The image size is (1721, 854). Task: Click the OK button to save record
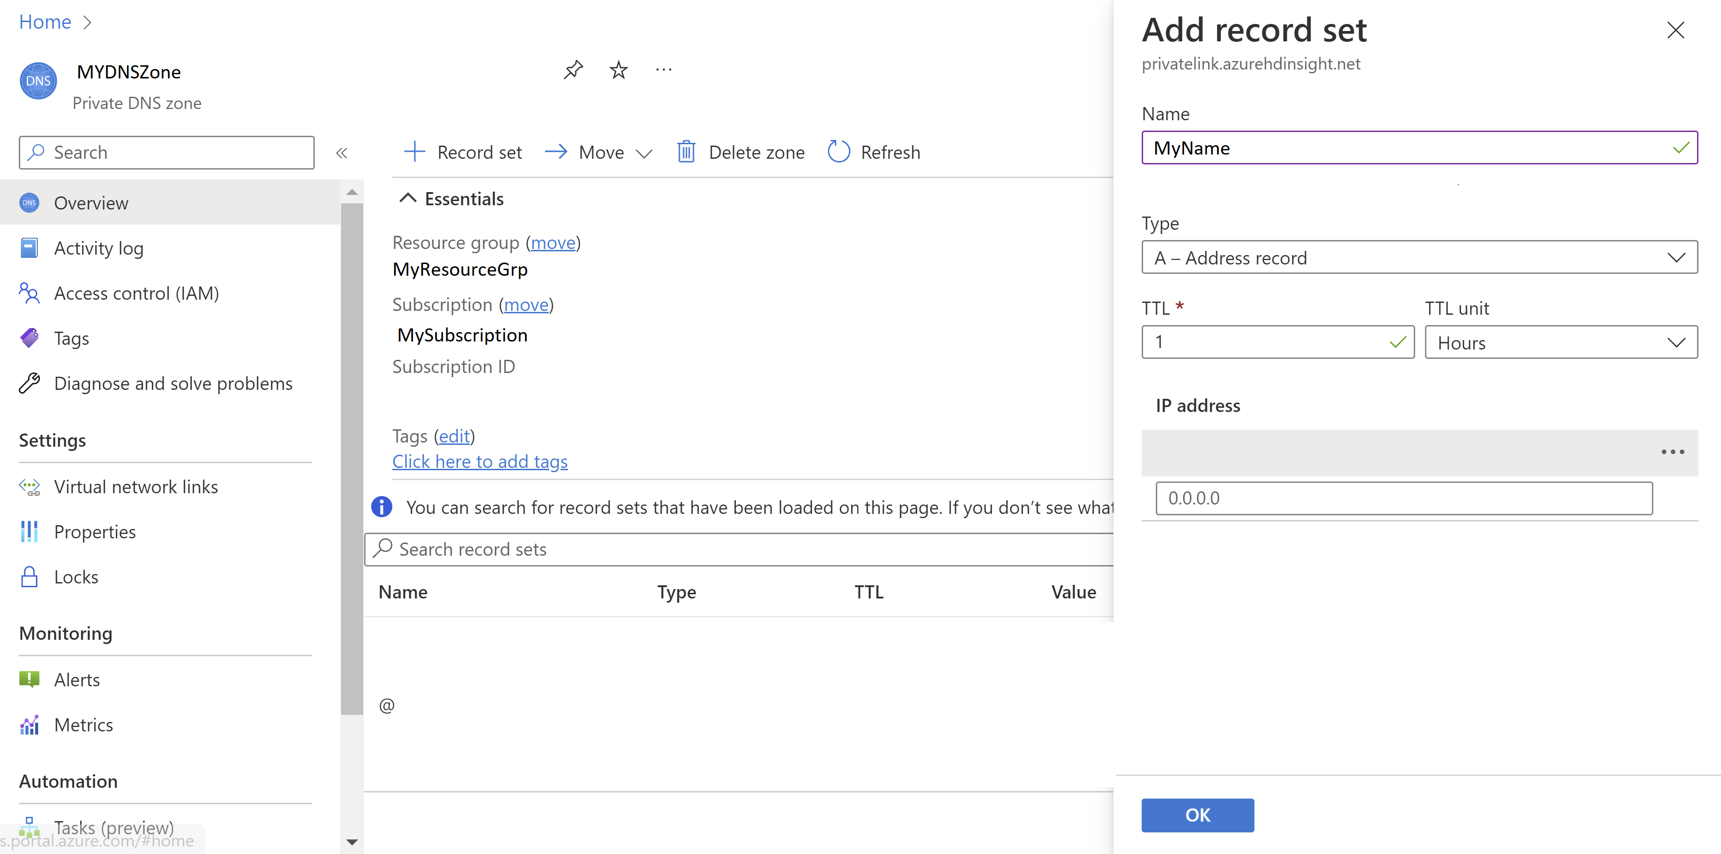[x=1198, y=815]
